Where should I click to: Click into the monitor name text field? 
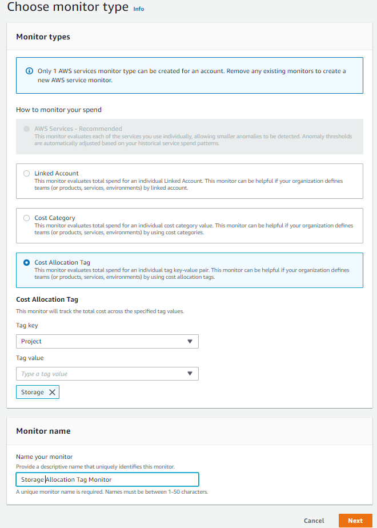click(x=107, y=479)
